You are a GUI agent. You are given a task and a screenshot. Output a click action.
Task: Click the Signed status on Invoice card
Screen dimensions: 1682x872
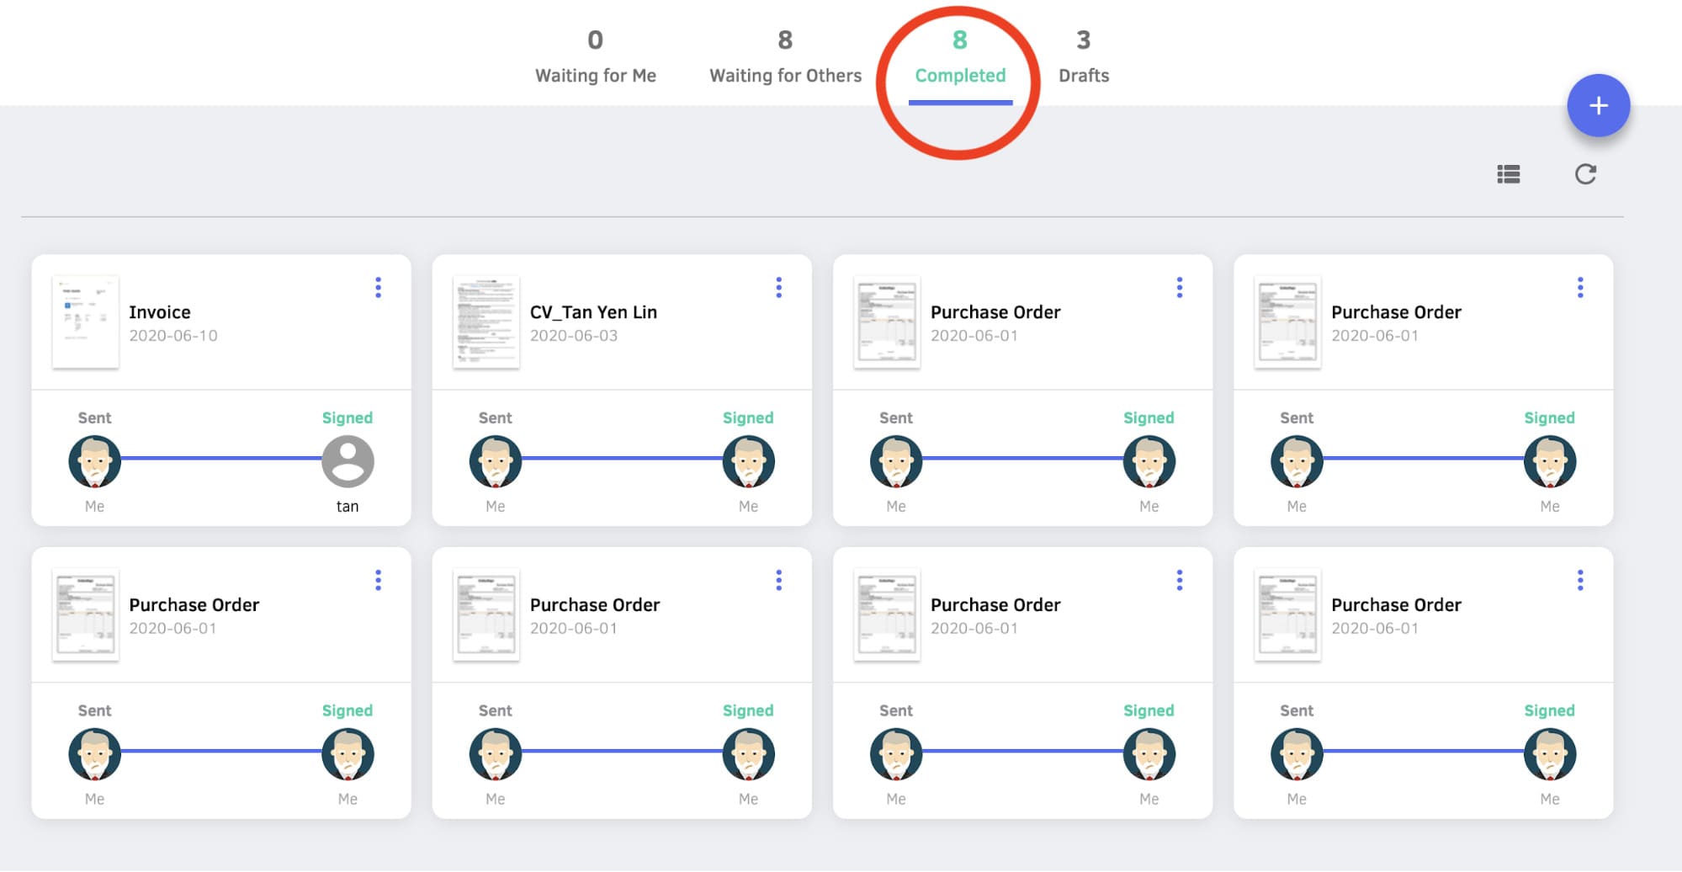pos(347,418)
